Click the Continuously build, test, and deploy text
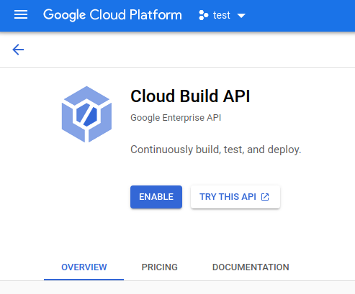 tap(216, 150)
